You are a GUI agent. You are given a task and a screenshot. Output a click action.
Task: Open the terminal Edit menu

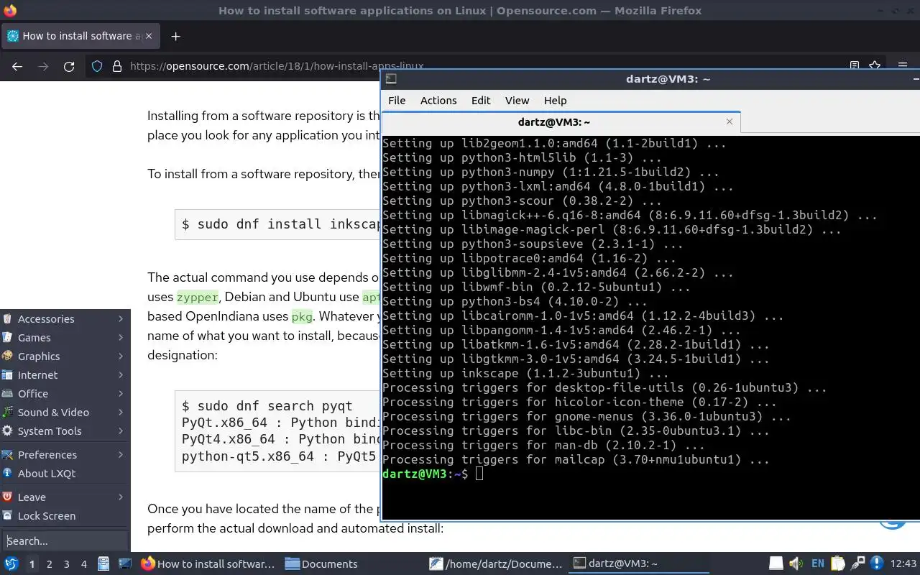click(x=481, y=101)
